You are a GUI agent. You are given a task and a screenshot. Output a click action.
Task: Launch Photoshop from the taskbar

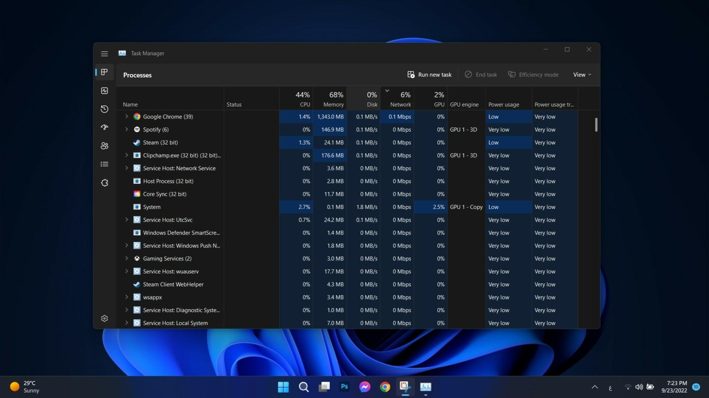(x=344, y=387)
